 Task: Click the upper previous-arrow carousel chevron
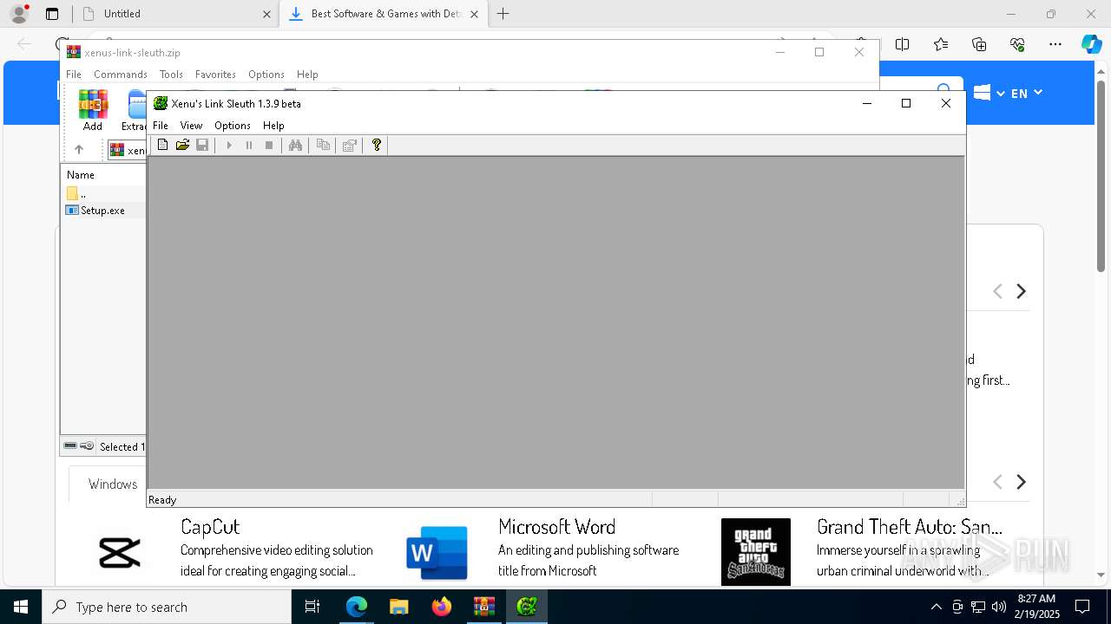coord(997,291)
